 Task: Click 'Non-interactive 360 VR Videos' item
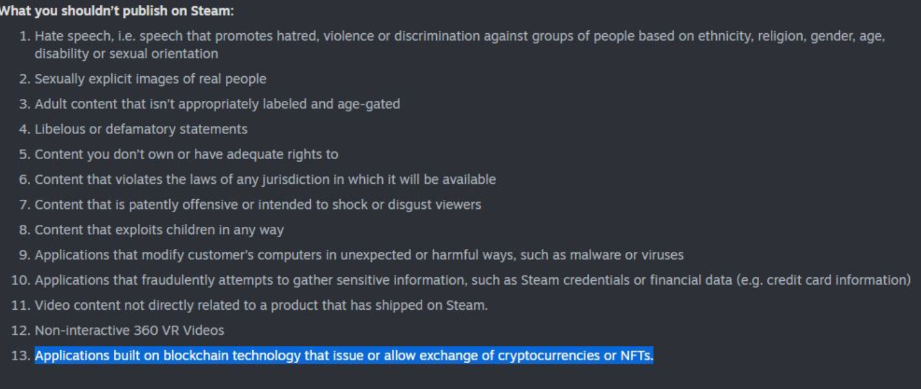click(x=129, y=330)
